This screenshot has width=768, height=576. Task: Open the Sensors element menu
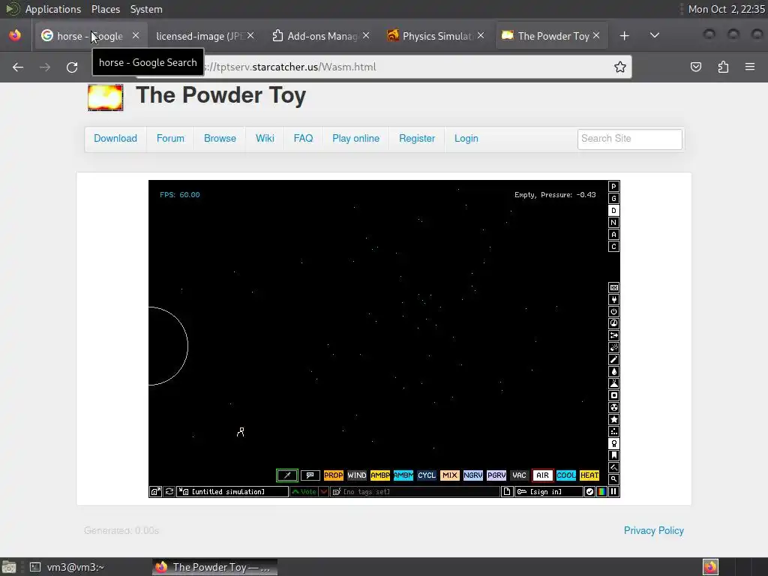[613, 323]
